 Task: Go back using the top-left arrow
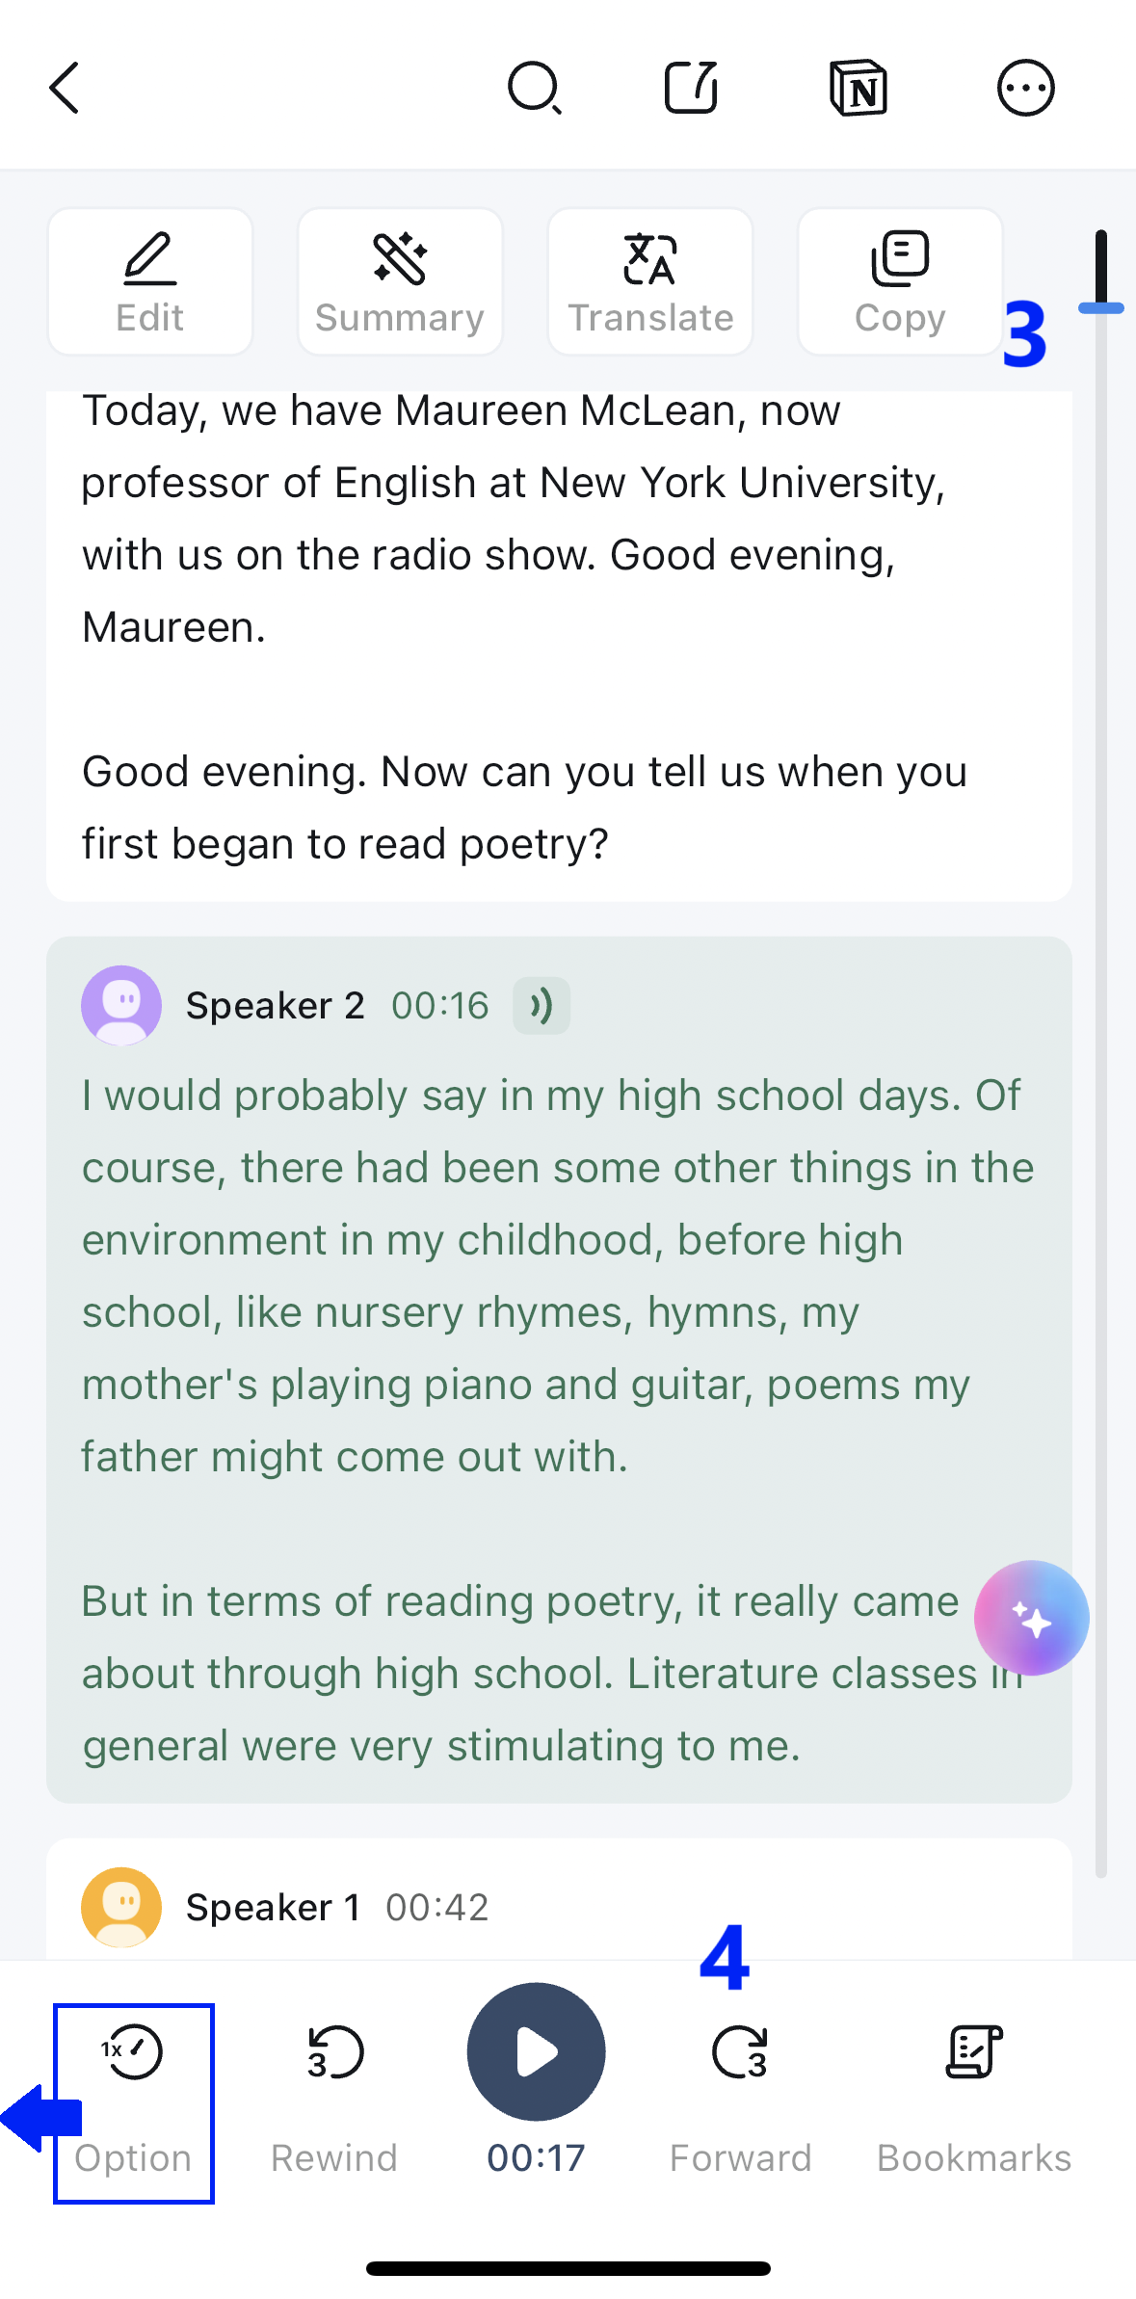coord(64,89)
